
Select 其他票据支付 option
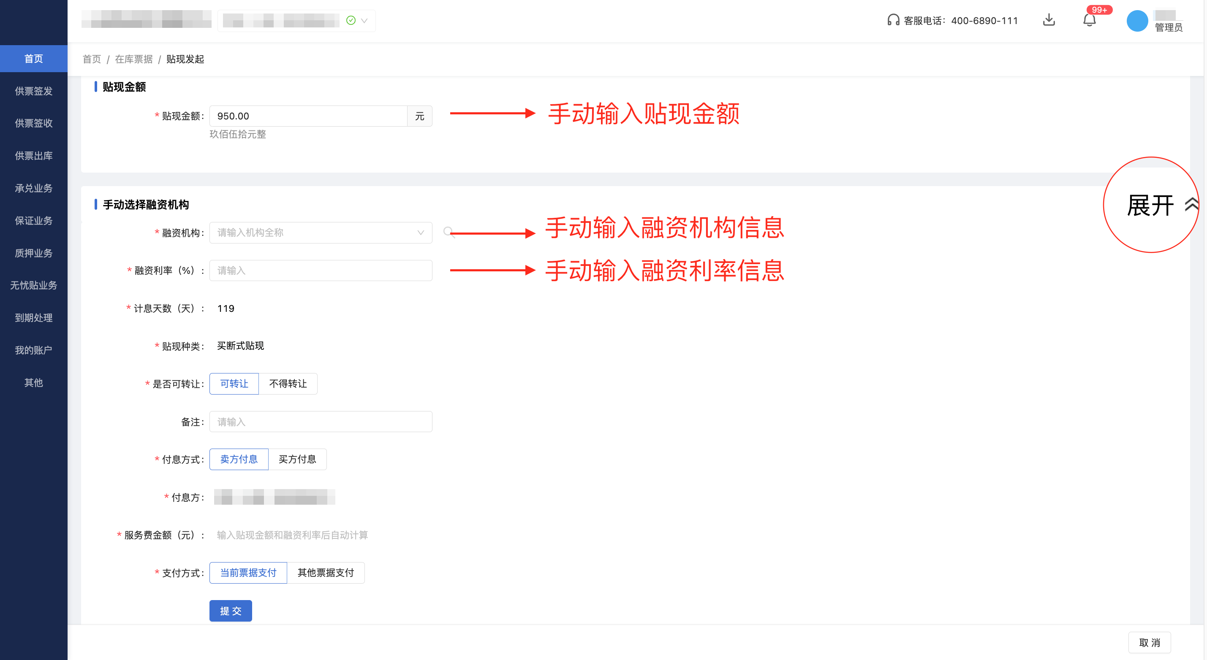326,573
